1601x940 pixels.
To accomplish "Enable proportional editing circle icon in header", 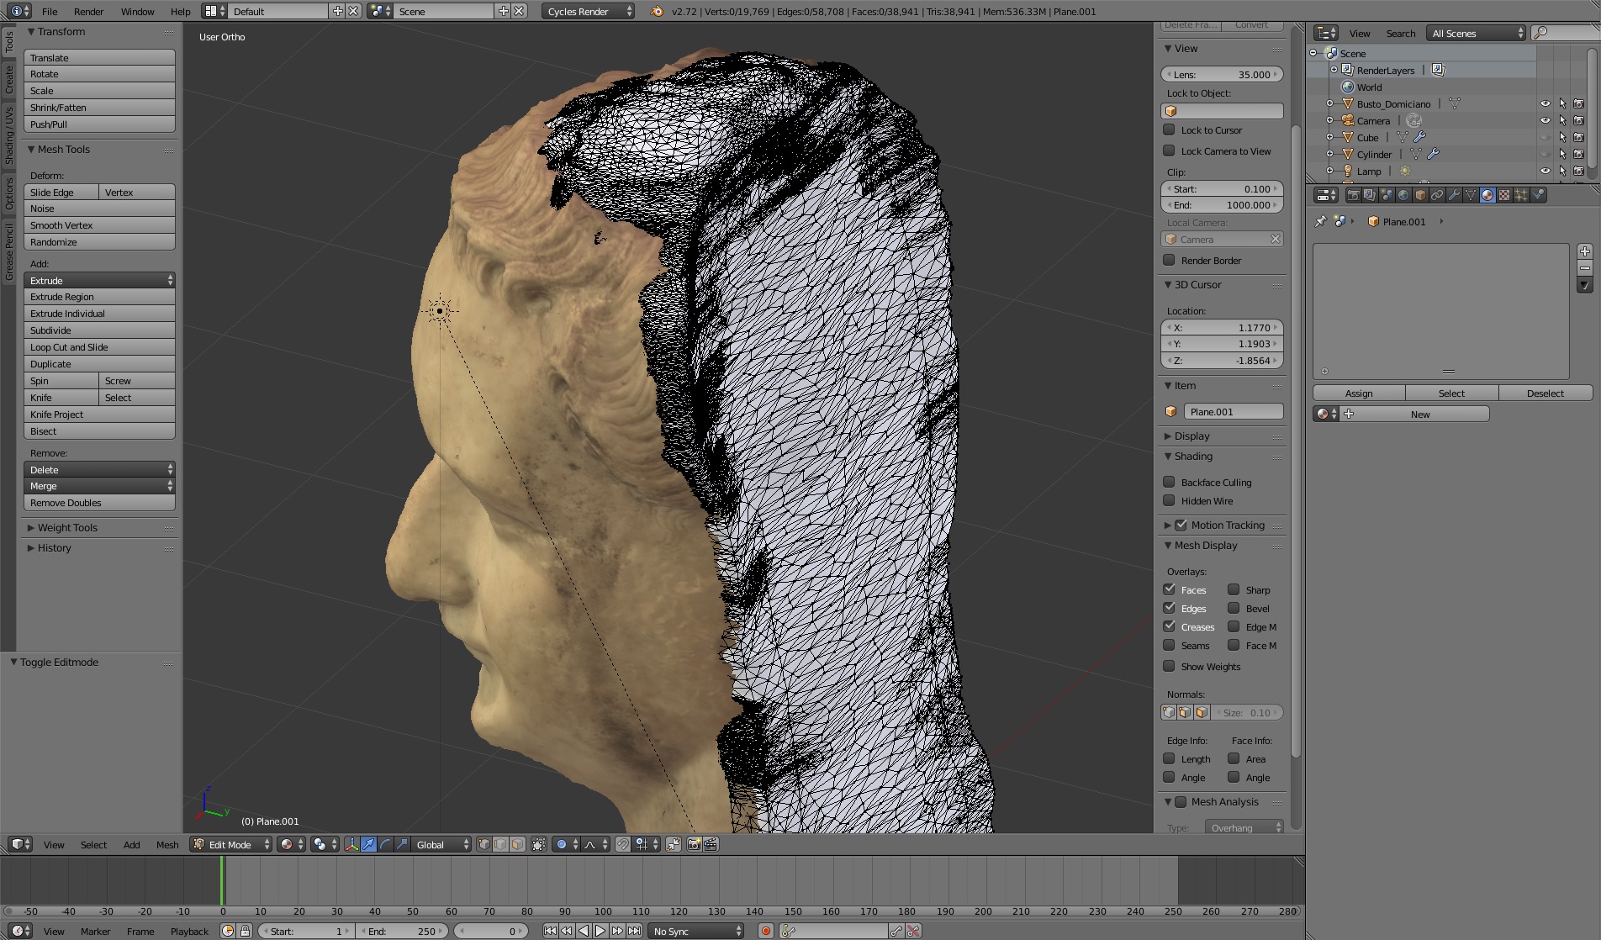I will pos(561,844).
